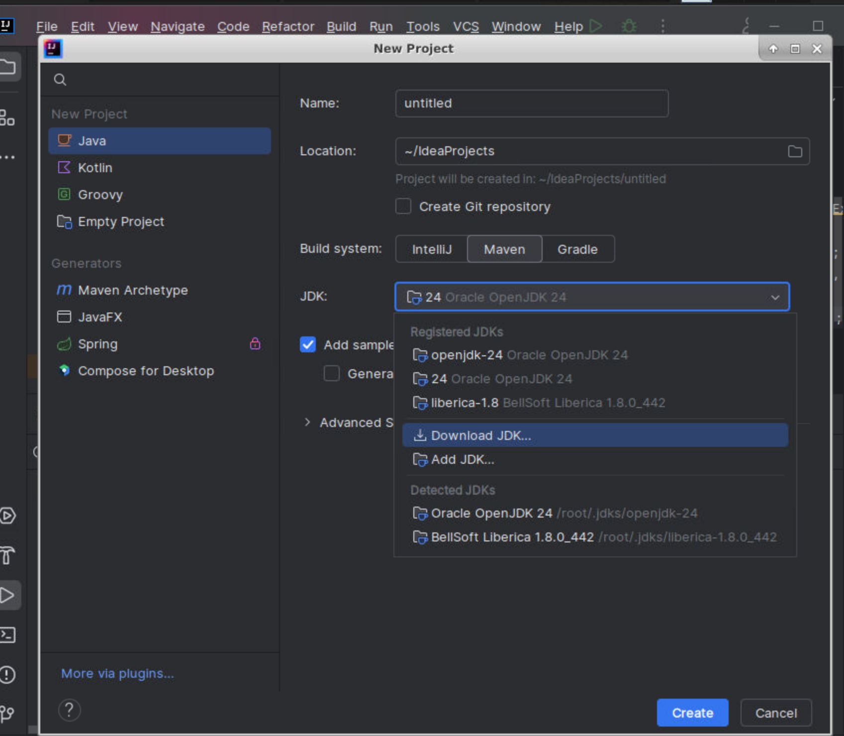This screenshot has height=736, width=844.
Task: Select detected BellSoft Liberica 1.8.0_442
Action: tap(595, 537)
